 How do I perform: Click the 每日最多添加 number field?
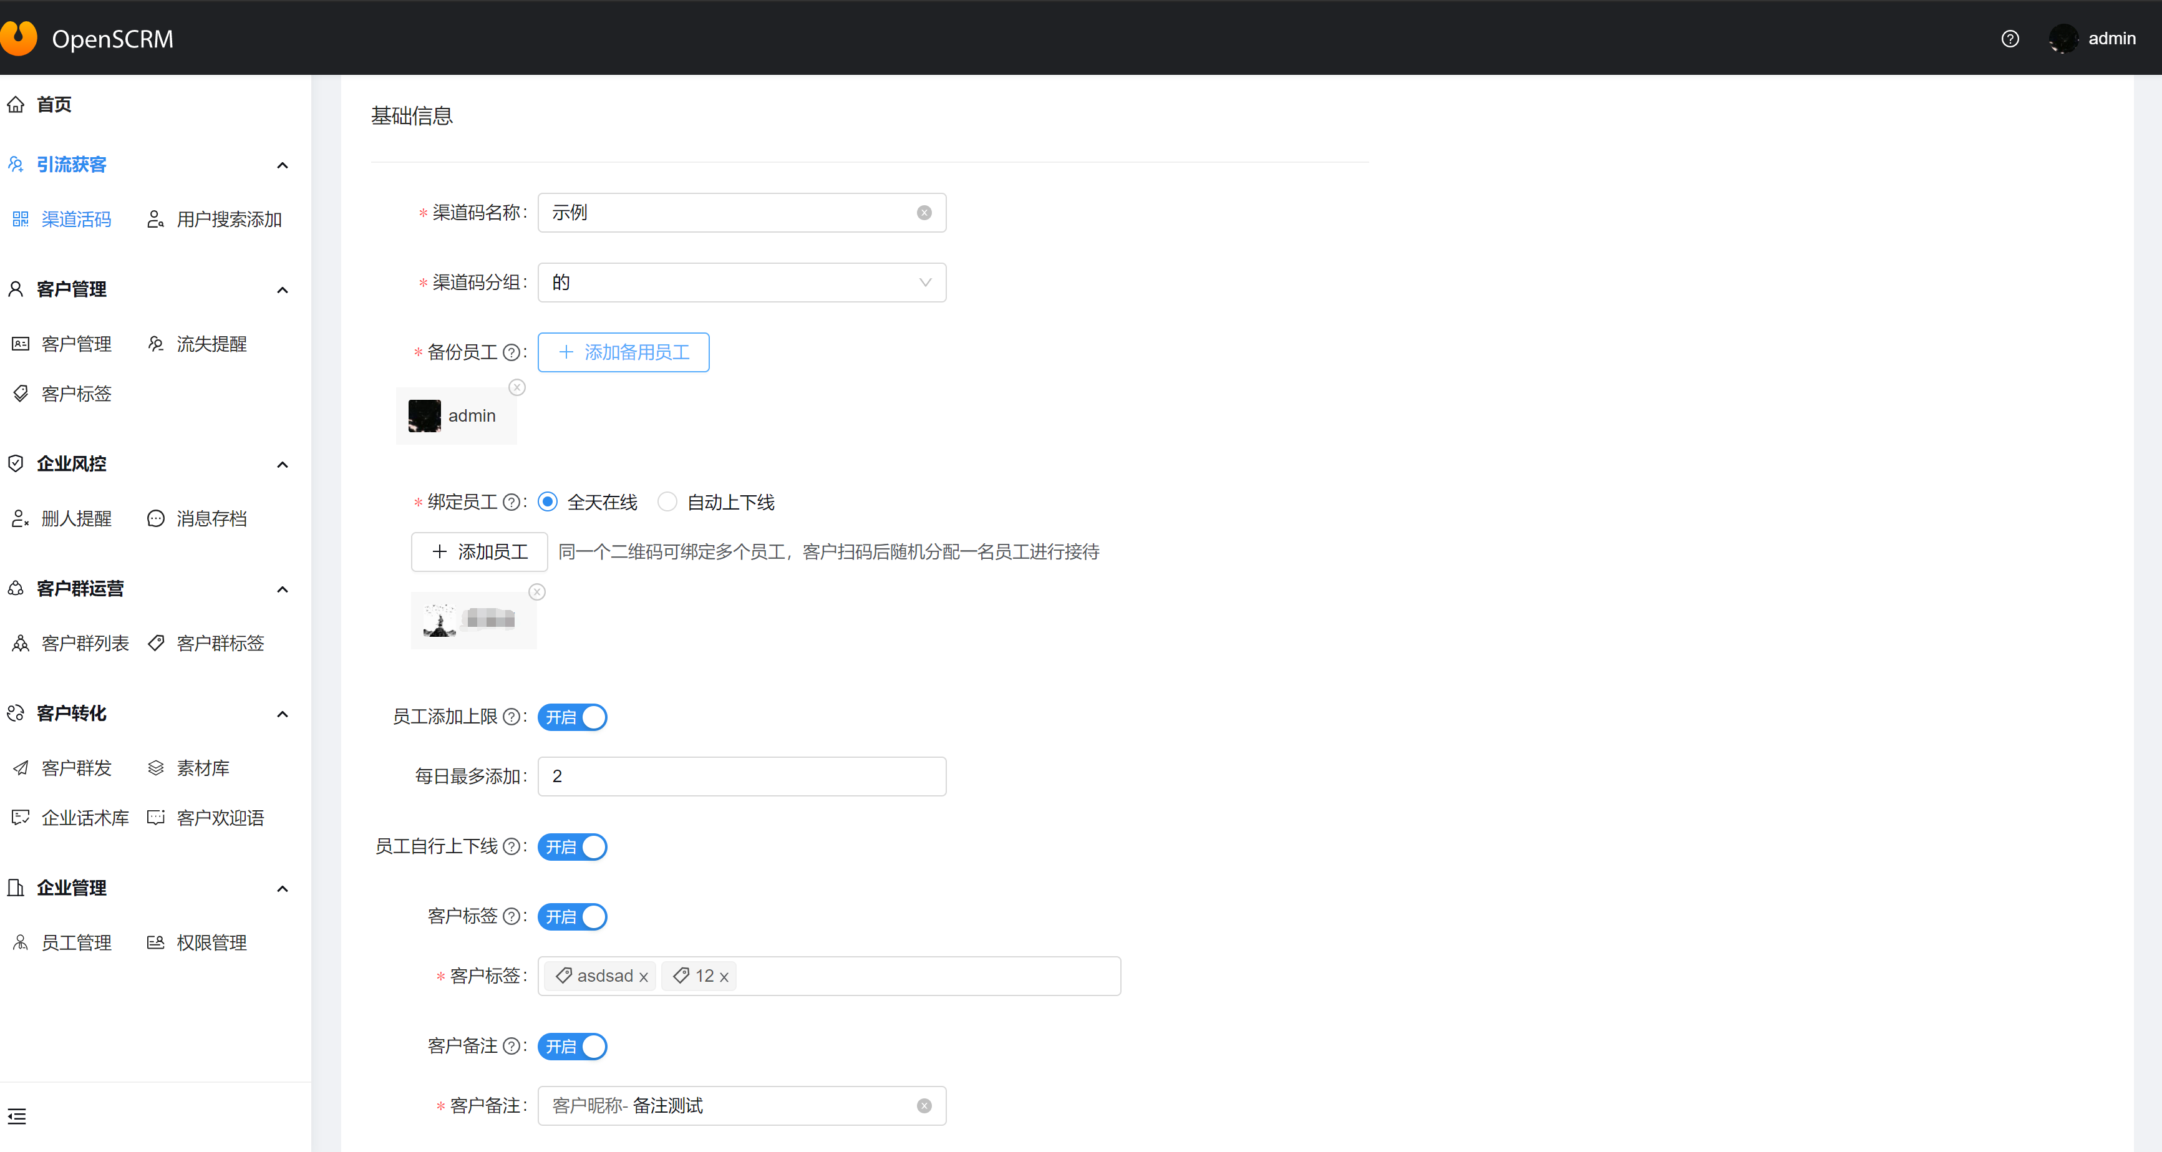tap(741, 777)
